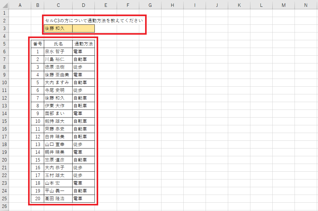Select the name 剱持 雄大

tap(55, 121)
